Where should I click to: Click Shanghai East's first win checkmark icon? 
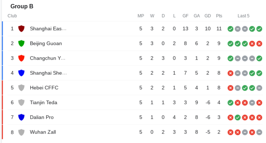point(230,29)
